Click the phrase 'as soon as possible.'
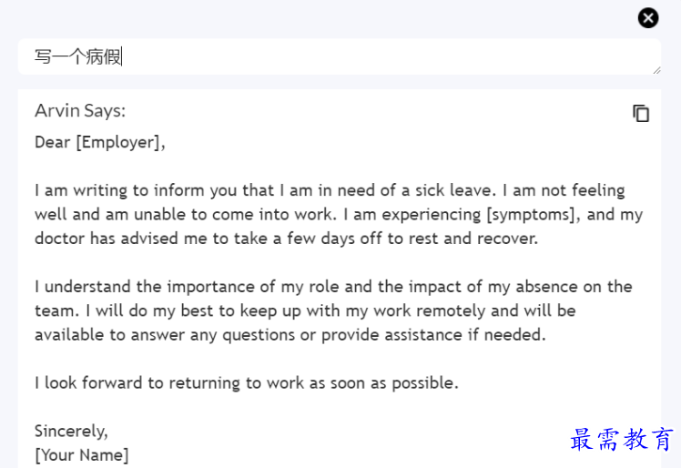Image resolution: width=681 pixels, height=468 pixels. (384, 383)
